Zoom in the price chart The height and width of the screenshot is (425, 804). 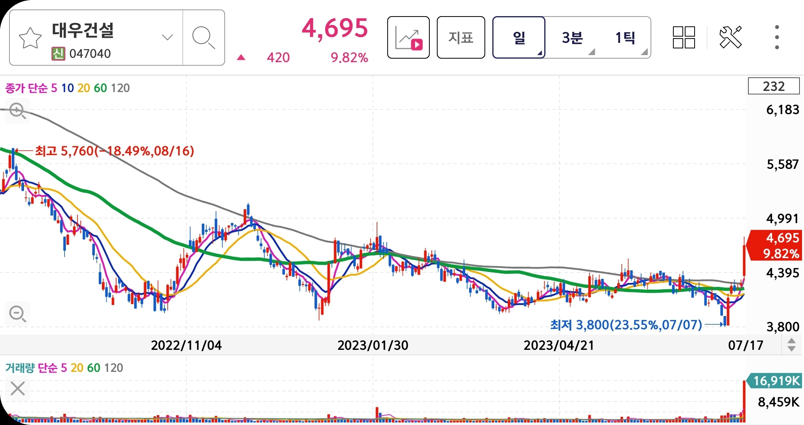point(18,111)
